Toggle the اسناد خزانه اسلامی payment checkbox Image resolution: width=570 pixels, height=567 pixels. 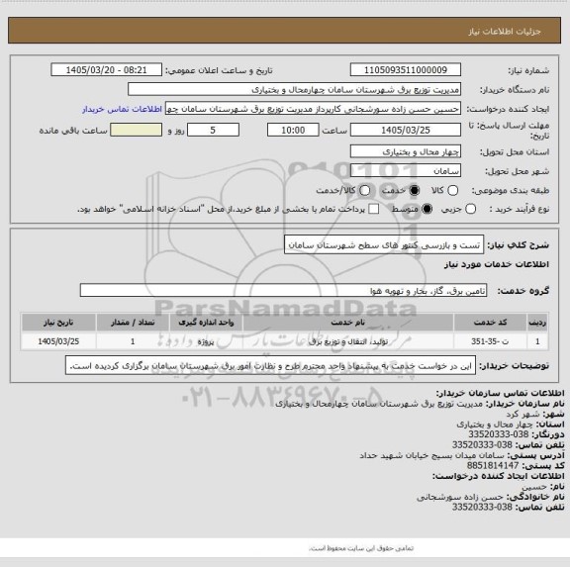373,209
